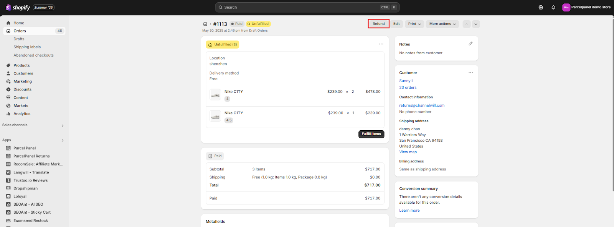The image size is (614, 227).
Task: Open Shipping labels under Orders
Action: (27, 47)
